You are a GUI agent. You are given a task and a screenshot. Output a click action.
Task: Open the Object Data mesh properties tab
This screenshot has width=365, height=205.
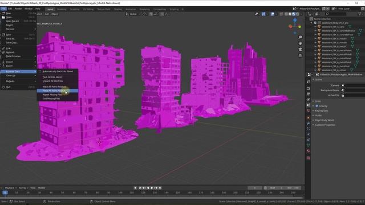pyautogui.click(x=308, y=145)
